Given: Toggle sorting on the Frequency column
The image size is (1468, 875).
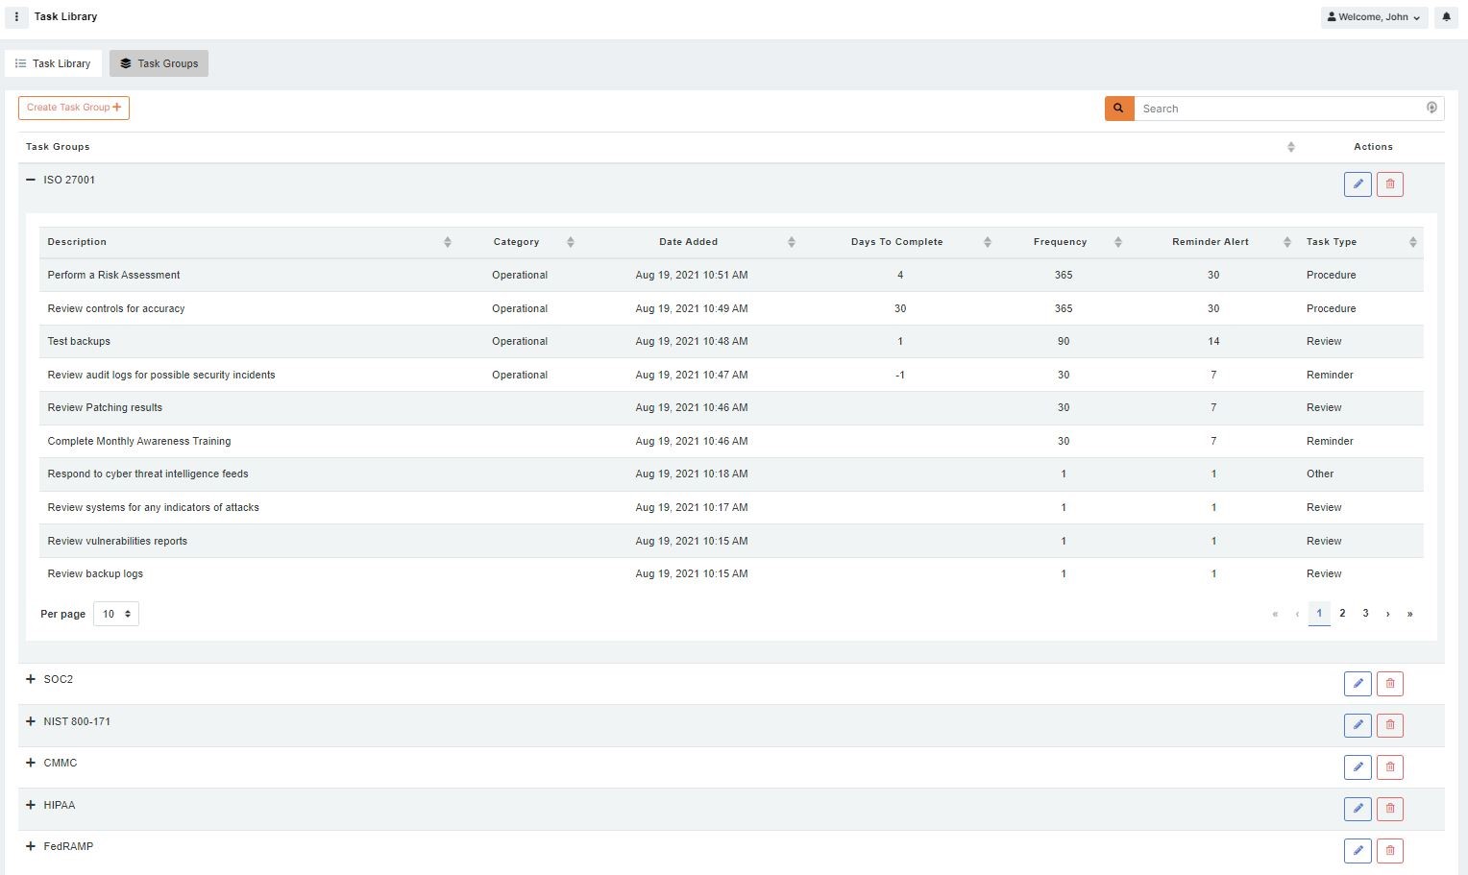Looking at the screenshot, I should pyautogui.click(x=1117, y=241).
